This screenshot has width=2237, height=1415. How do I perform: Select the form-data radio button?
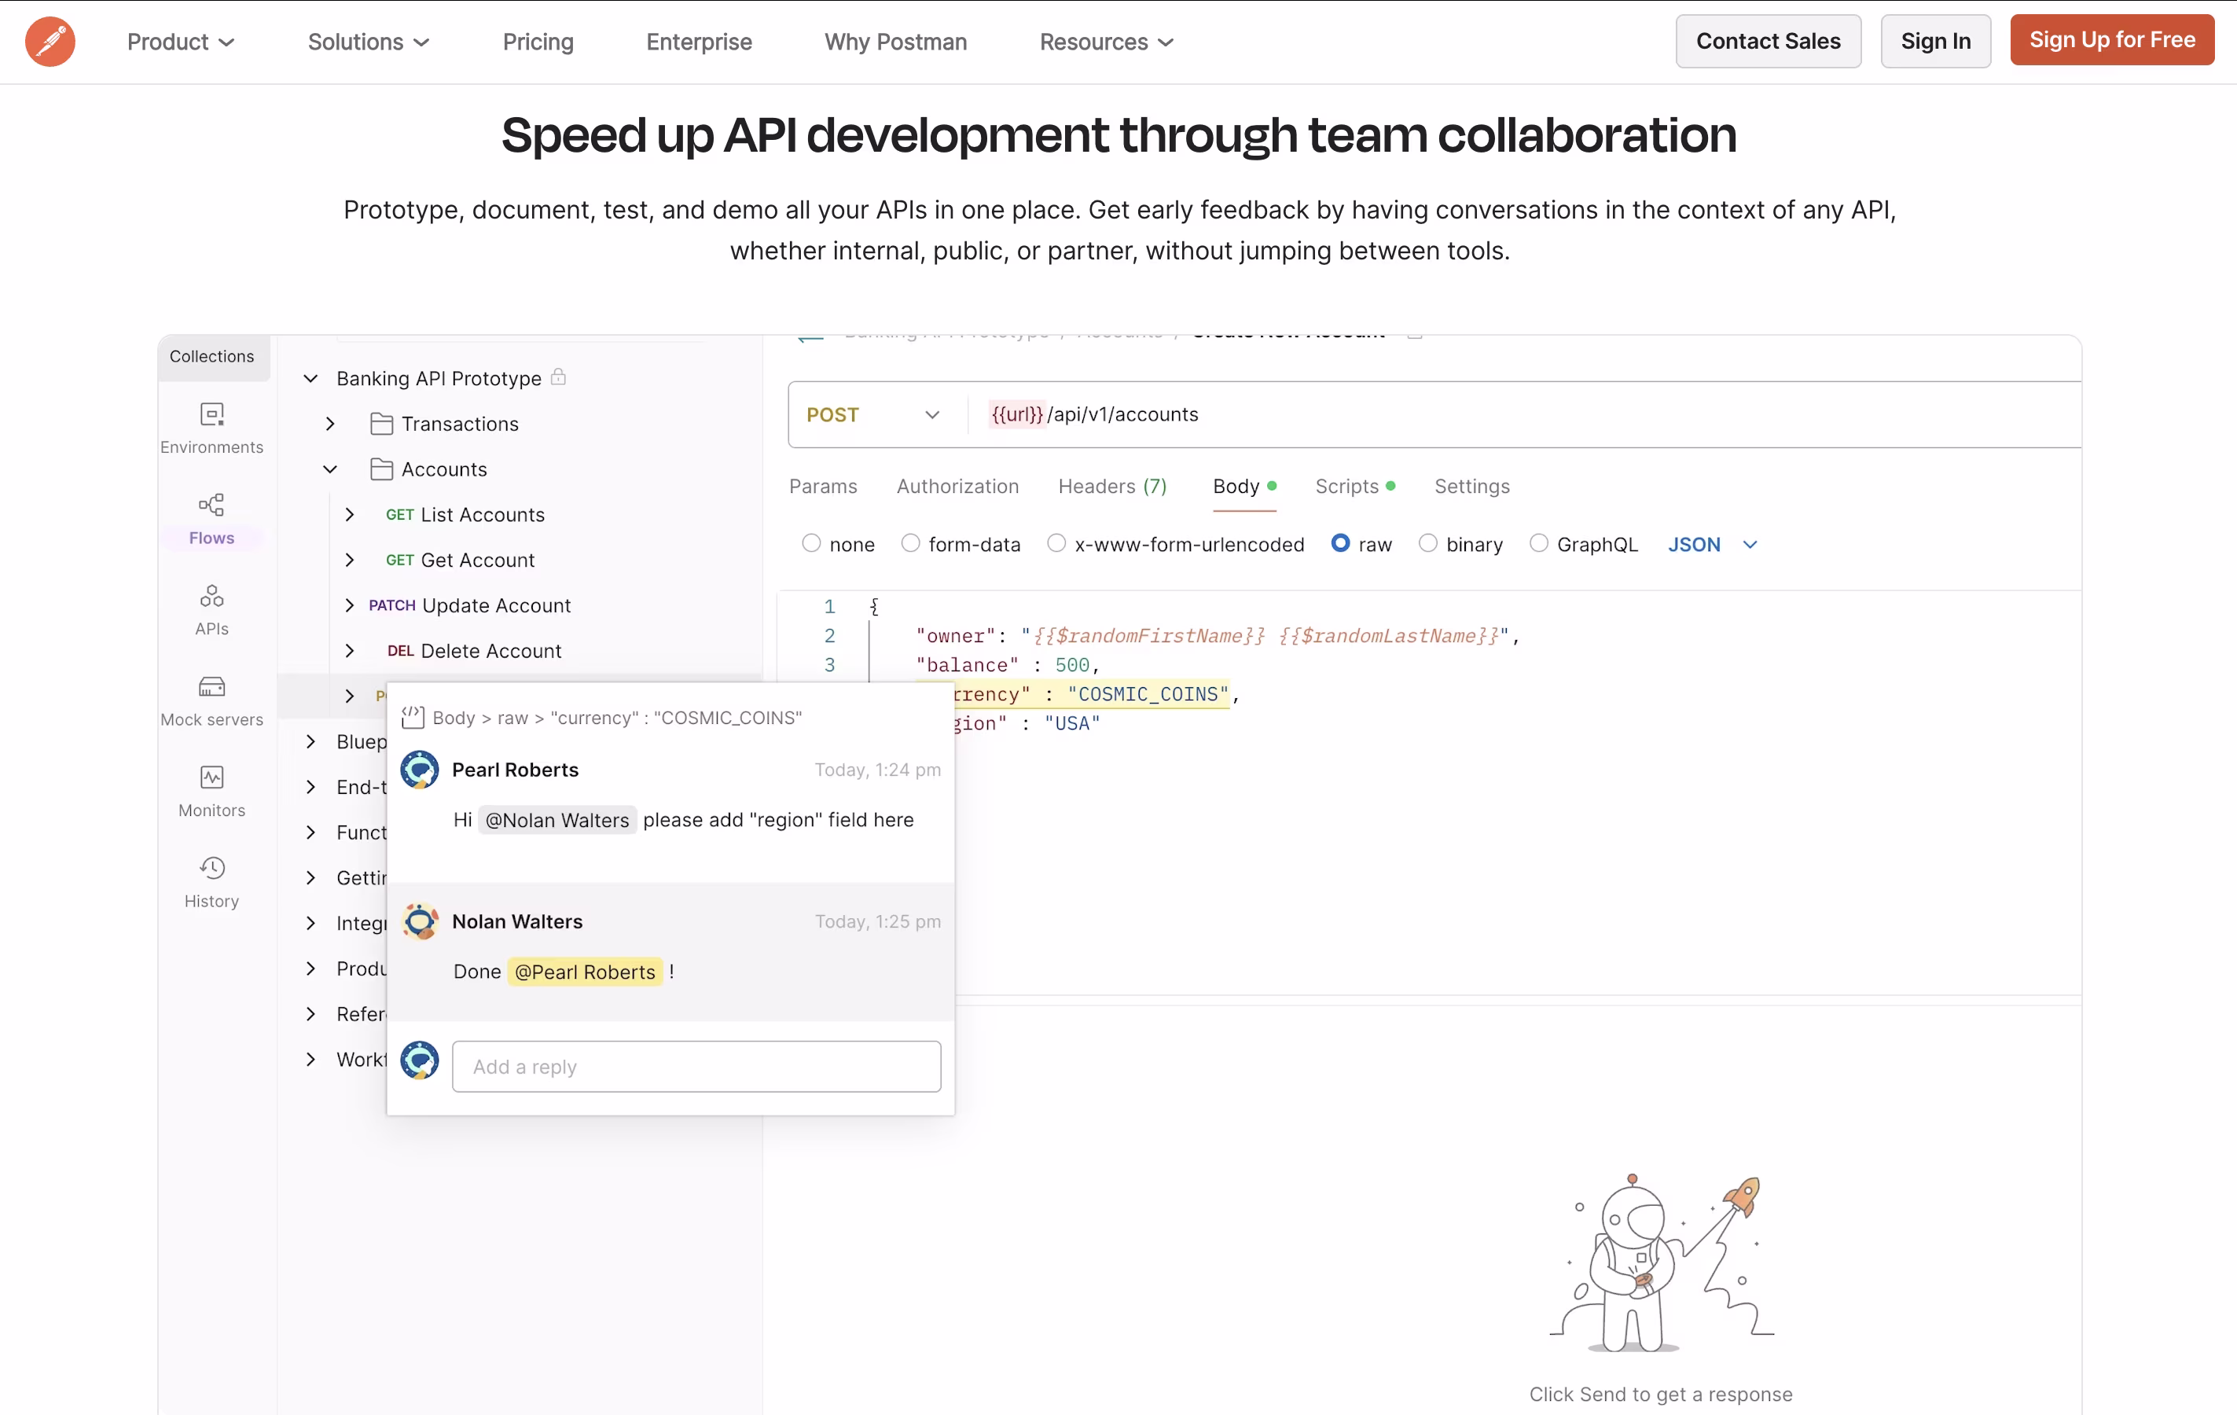point(910,543)
